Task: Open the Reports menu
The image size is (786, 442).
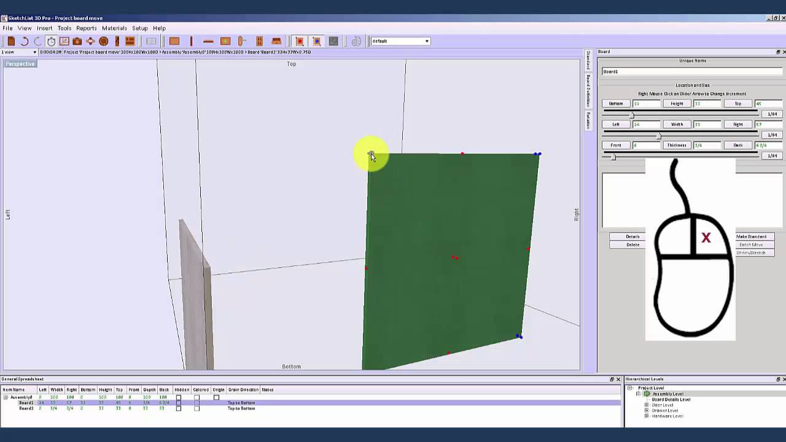Action: click(86, 28)
